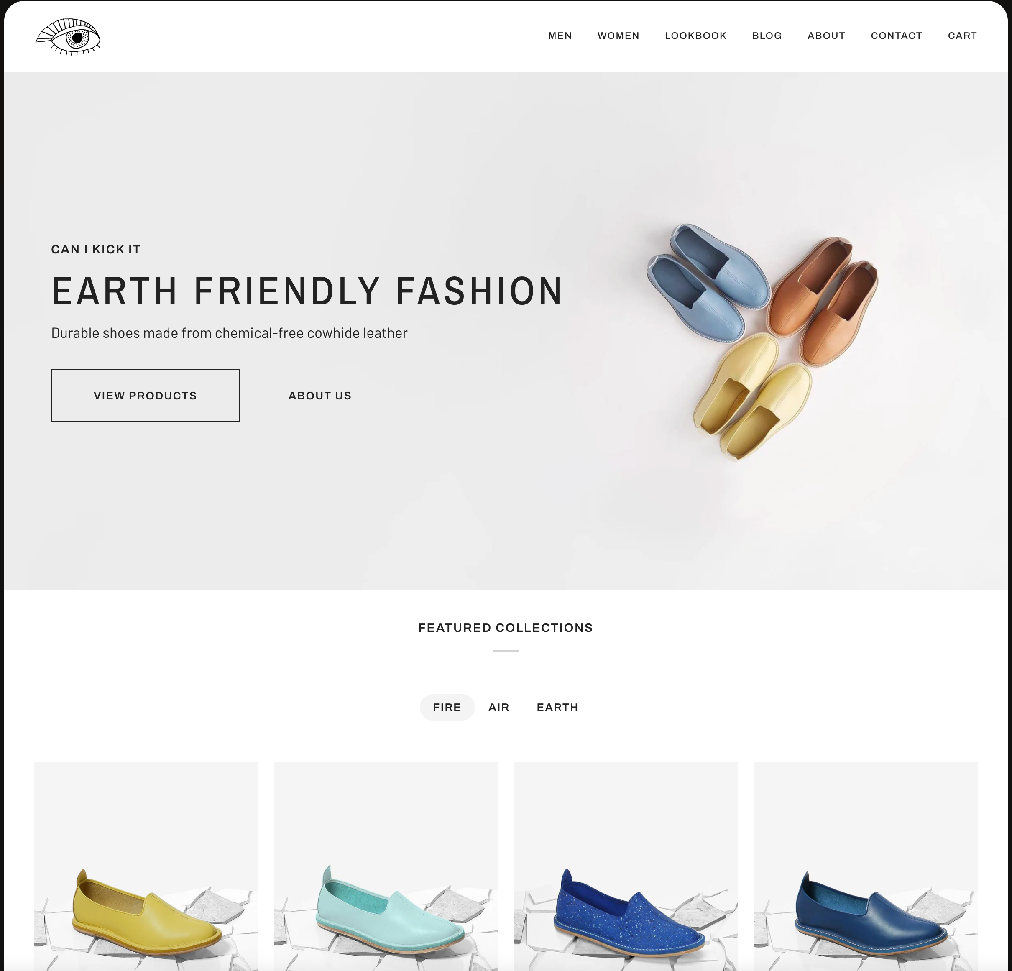This screenshot has width=1012, height=971.
Task: Visit the BLOG page
Action: 767,36
